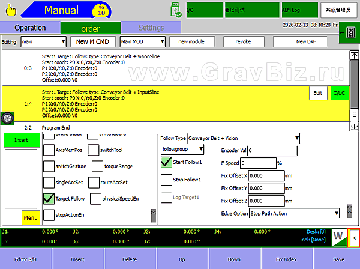Open the Main MOD dropdown

142,42
